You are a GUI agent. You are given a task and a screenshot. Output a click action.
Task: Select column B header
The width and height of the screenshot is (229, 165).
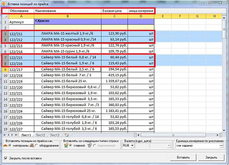[68, 16]
